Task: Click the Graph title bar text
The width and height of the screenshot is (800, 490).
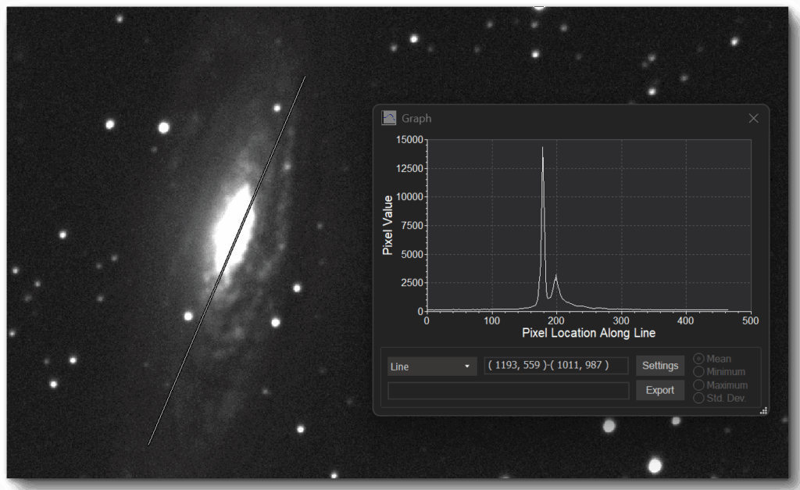Action: click(x=416, y=119)
